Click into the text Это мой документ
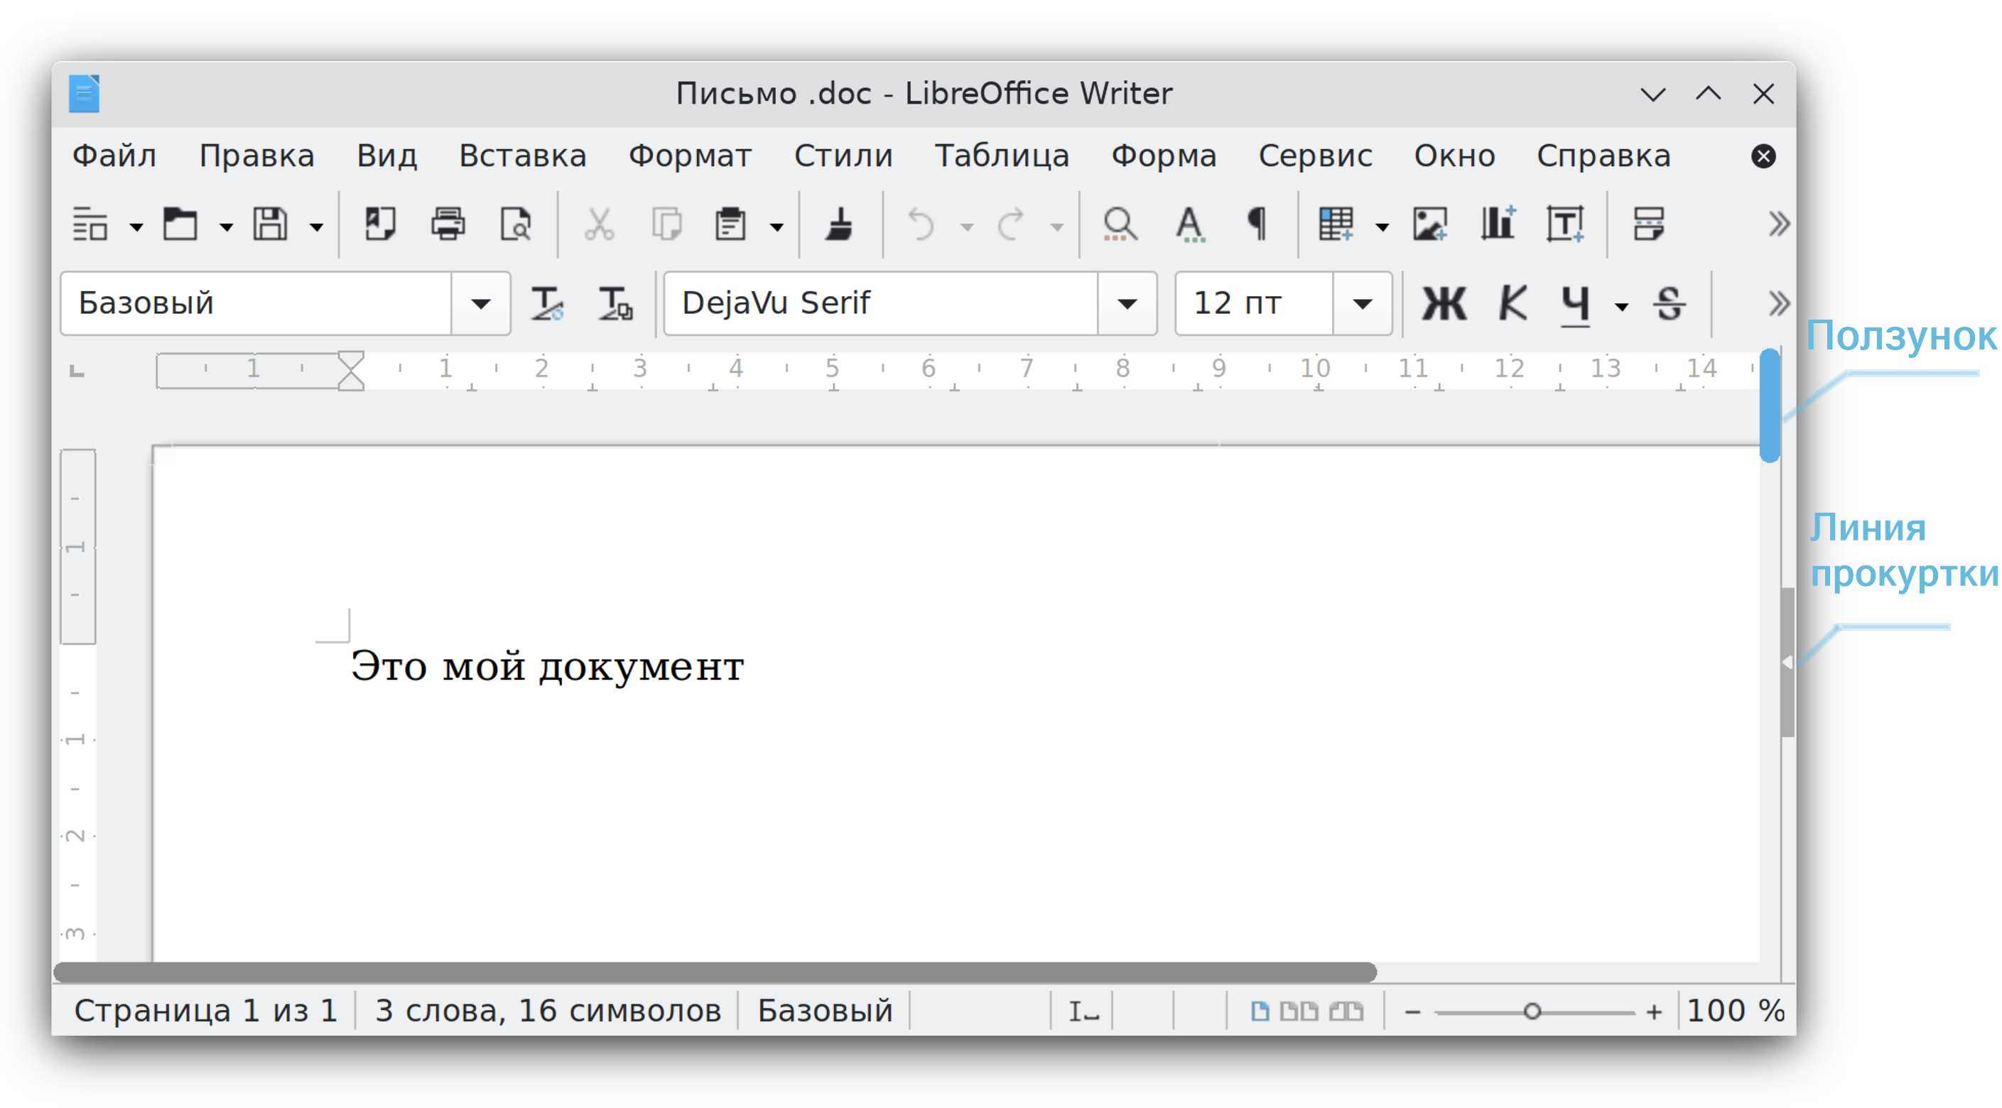Image resolution: width=2002 pixels, height=1108 pixels. [547, 667]
